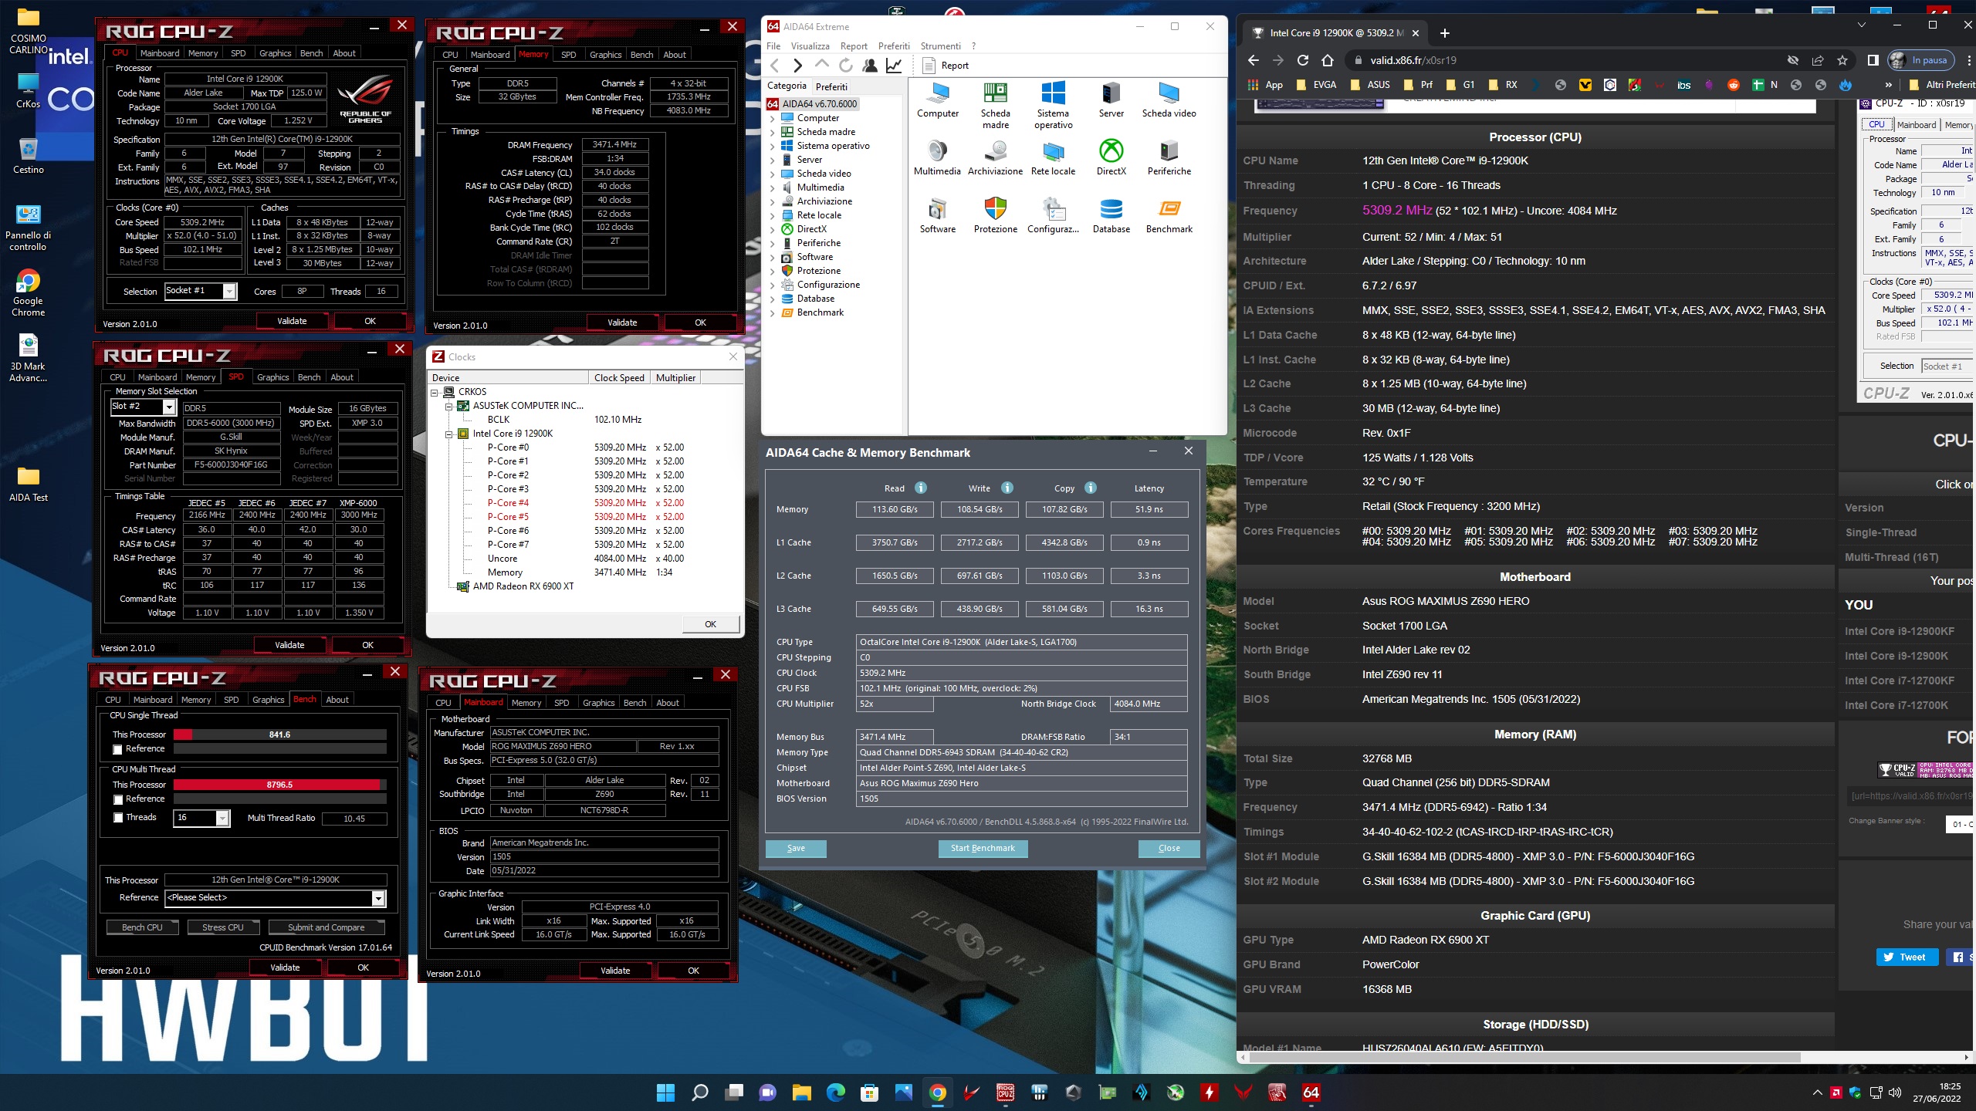Screen dimensions: 1976x1111
Task: Bookmark this page with star icon
Action: pyautogui.click(x=1842, y=60)
